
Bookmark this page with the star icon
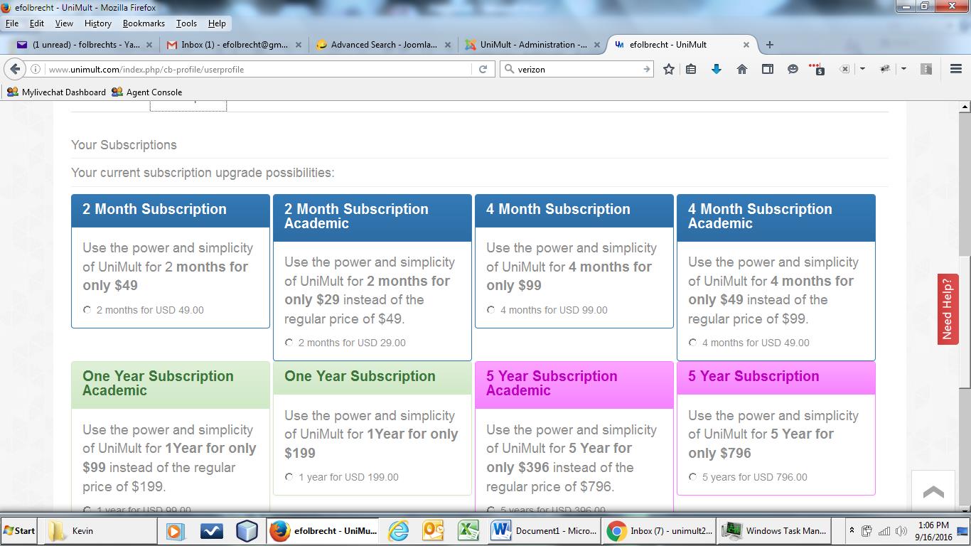pyautogui.click(x=668, y=69)
